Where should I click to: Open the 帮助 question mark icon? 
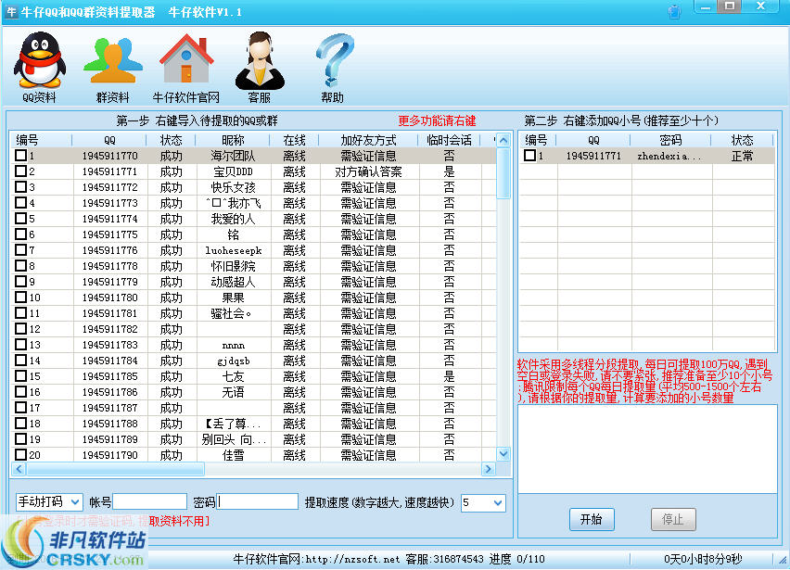[333, 67]
